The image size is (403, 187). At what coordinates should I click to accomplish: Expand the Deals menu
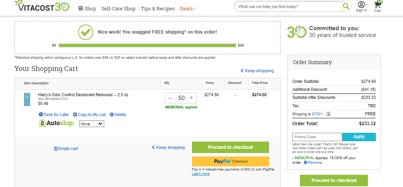(x=188, y=9)
